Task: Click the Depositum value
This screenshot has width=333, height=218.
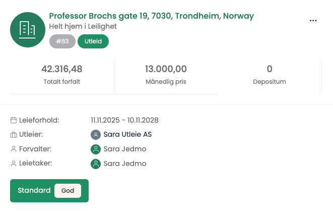Action: (x=270, y=69)
